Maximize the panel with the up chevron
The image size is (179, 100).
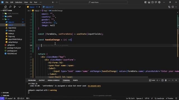coord(173,80)
